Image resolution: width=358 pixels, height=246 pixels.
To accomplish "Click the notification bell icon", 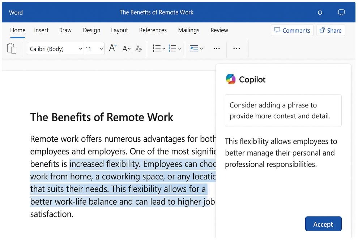I will pyautogui.click(x=320, y=12).
